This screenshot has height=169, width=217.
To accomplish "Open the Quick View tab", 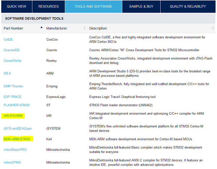I will [x=17, y=6].
